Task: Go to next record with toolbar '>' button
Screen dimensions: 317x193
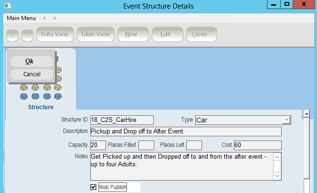Action: 27,36
